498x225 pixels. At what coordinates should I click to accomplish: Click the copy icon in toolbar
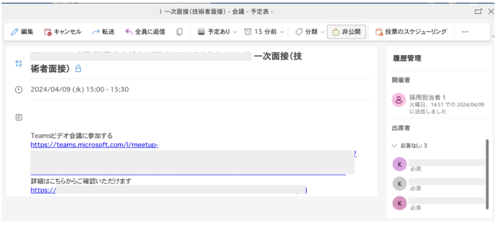(179, 32)
